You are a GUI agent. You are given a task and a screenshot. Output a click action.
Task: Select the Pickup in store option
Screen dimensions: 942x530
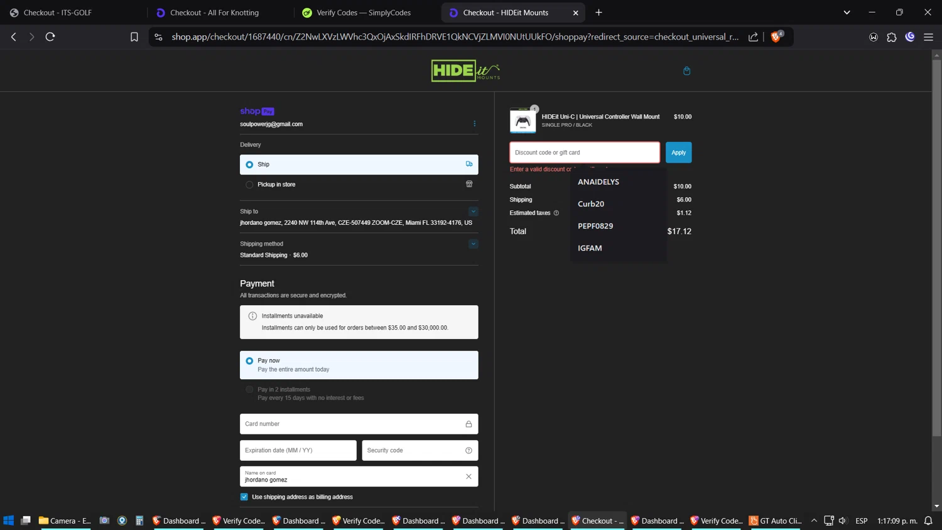pyautogui.click(x=359, y=185)
